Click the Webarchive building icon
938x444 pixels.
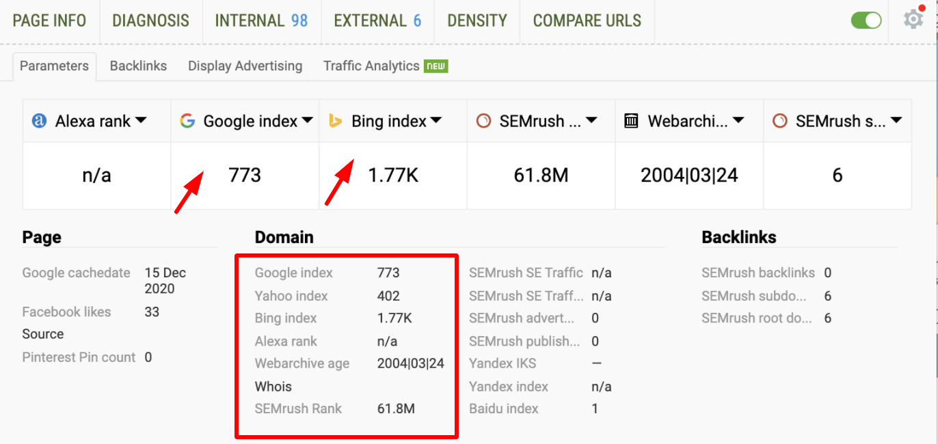point(632,121)
